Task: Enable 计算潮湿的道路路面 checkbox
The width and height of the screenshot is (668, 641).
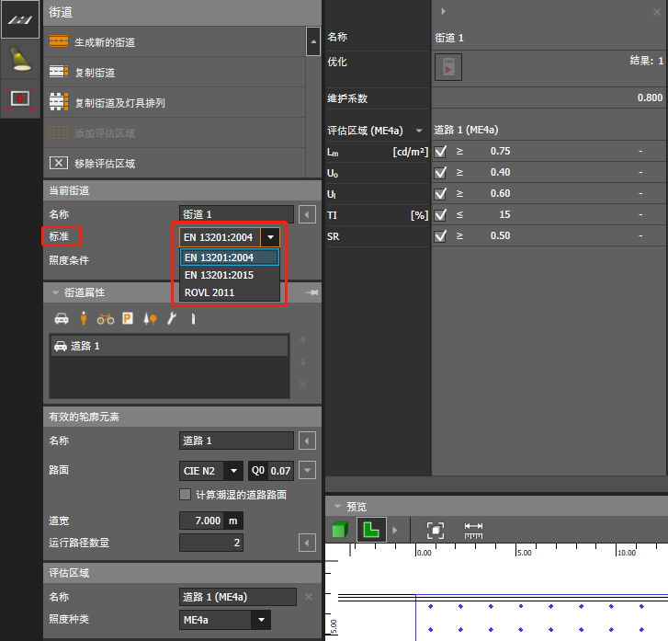Action: [185, 494]
